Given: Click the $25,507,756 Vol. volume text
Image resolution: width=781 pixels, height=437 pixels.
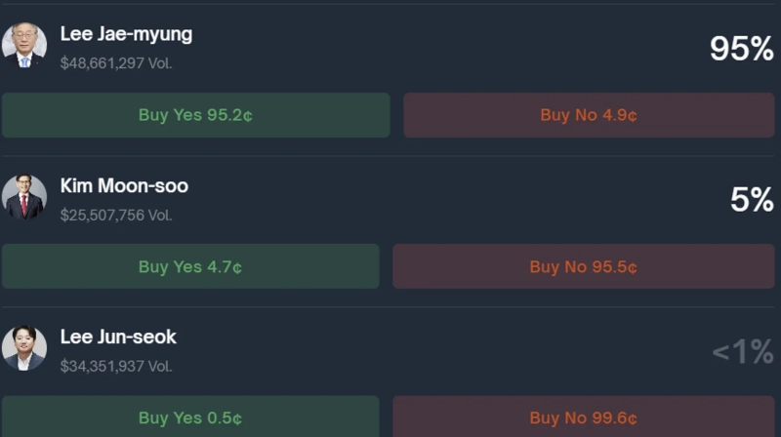Looking at the screenshot, I should tap(116, 215).
